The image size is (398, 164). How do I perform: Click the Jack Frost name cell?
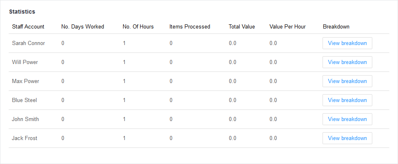coord(24,138)
